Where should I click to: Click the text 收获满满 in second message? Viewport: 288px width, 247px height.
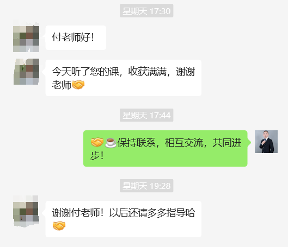148,71
